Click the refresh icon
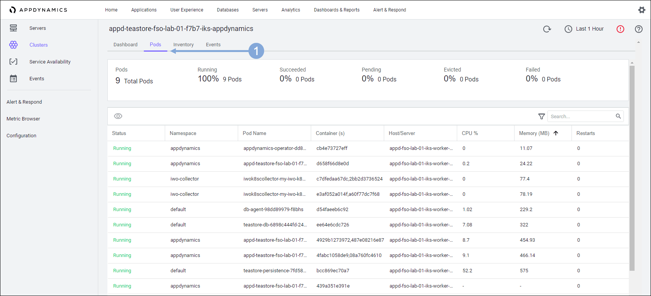This screenshot has width=651, height=296. click(x=547, y=29)
